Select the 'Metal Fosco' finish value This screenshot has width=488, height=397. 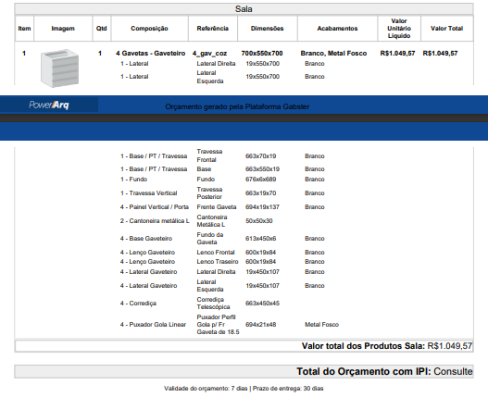coord(321,325)
